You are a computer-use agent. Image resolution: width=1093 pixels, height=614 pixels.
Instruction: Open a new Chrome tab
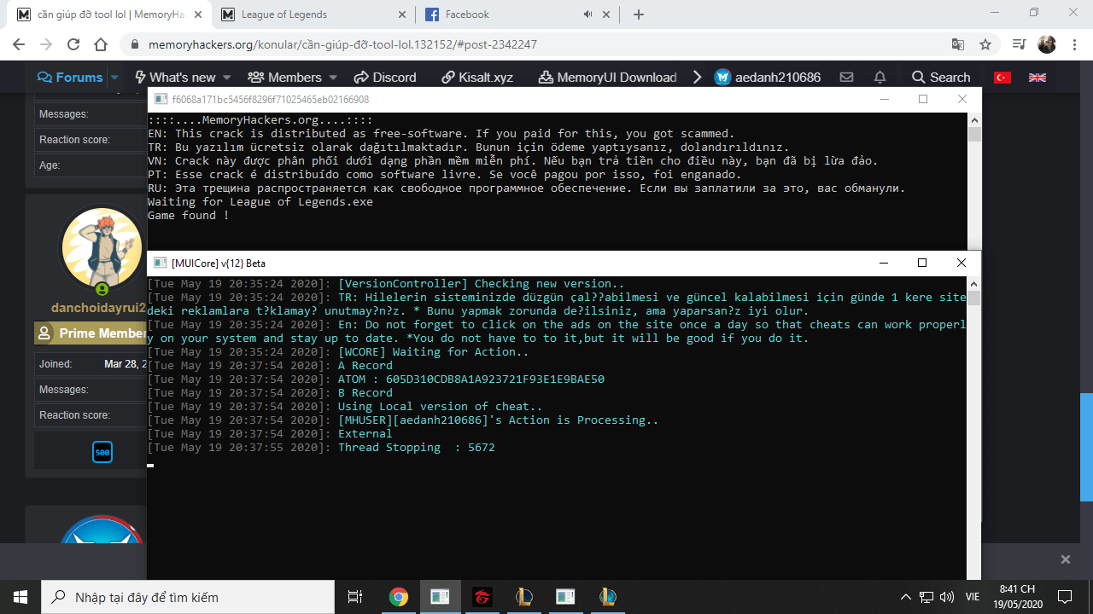pyautogui.click(x=639, y=14)
